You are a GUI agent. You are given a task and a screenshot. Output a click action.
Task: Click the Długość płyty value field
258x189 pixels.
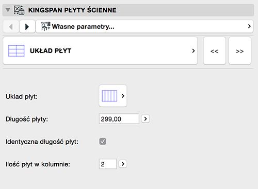pos(119,119)
